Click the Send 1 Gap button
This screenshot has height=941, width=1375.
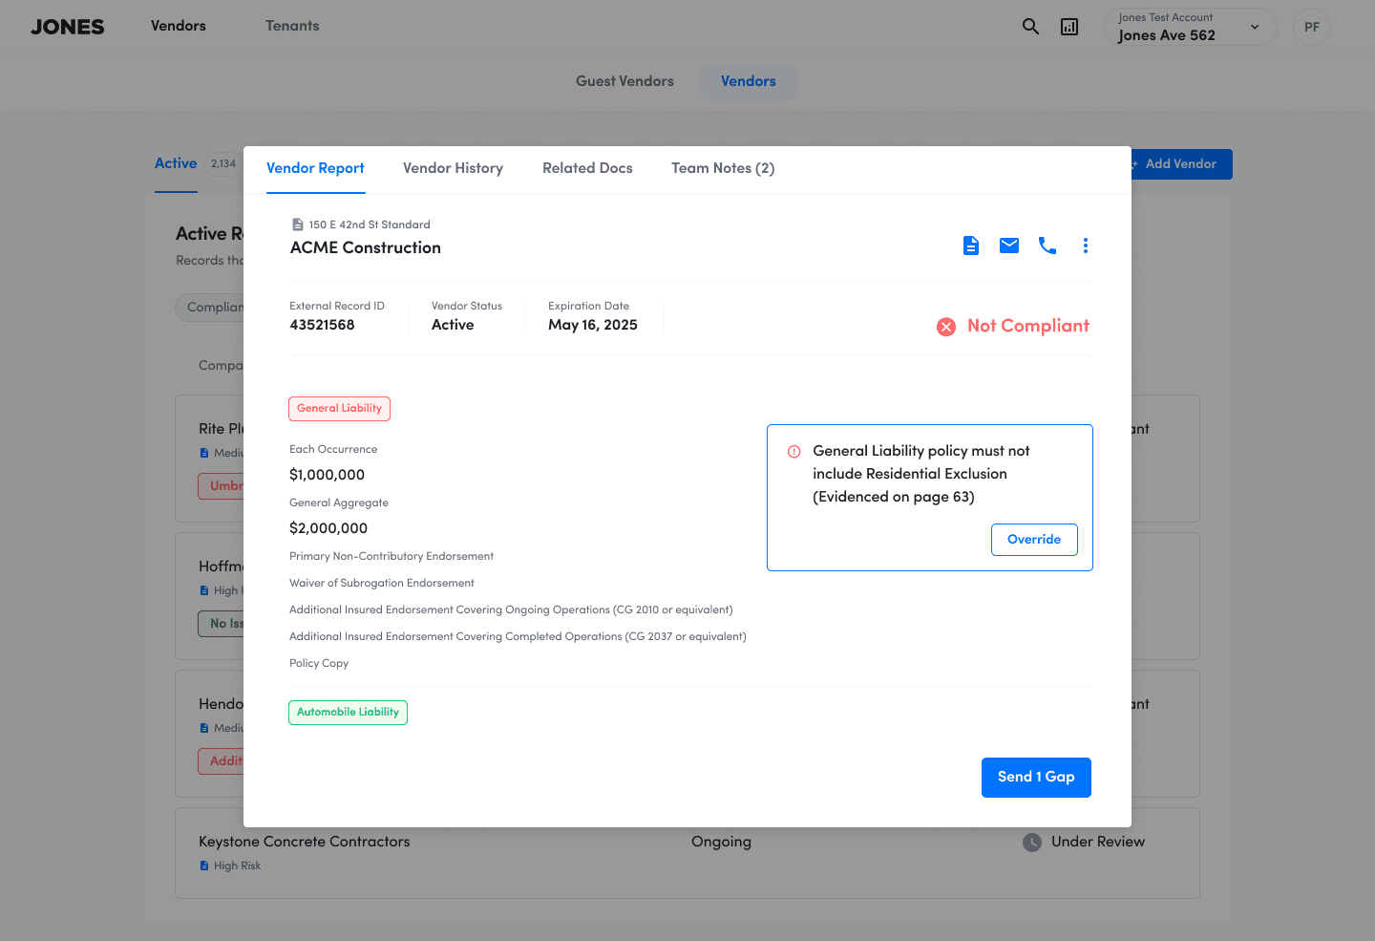click(x=1036, y=778)
